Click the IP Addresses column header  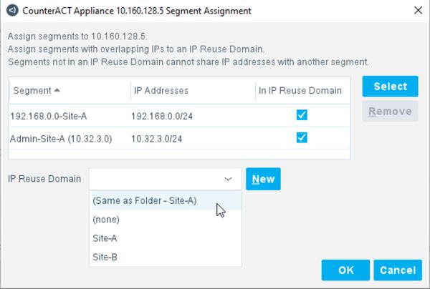pyautogui.click(x=161, y=91)
